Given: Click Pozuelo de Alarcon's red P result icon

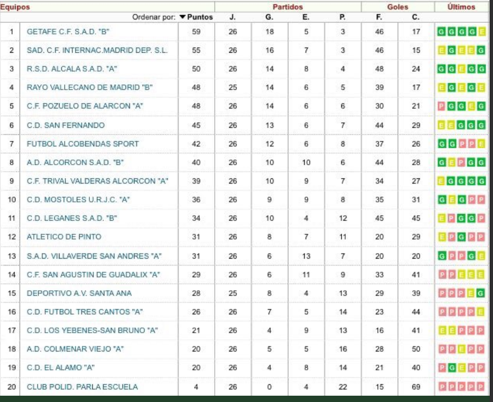Looking at the screenshot, I should coord(441,107).
